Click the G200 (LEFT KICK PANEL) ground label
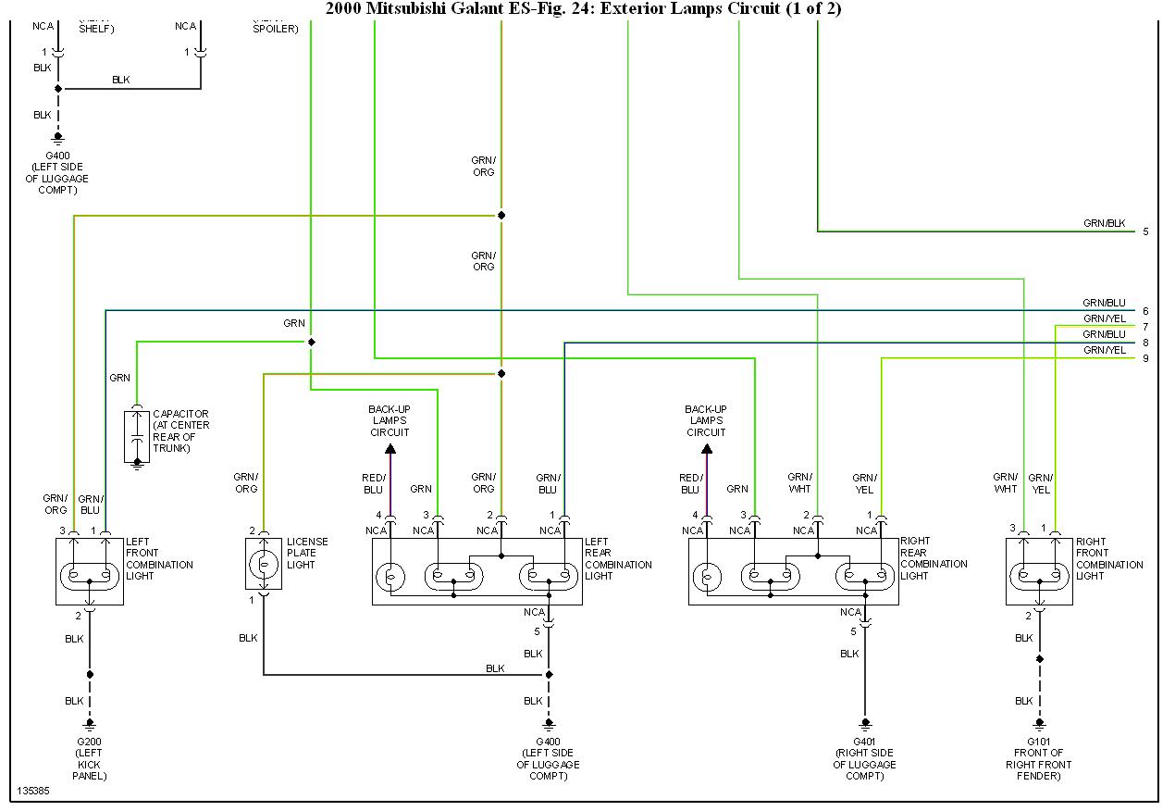Viewport: 1175px width, 811px height. 90,758
